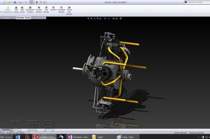Open the Preview Window tool
The height and width of the screenshot is (139, 210).
[39, 10]
